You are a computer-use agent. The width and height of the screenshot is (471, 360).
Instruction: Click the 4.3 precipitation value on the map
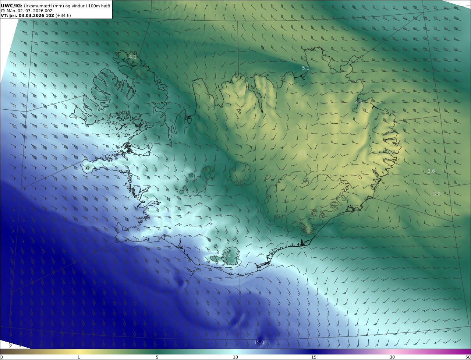pos(358,102)
